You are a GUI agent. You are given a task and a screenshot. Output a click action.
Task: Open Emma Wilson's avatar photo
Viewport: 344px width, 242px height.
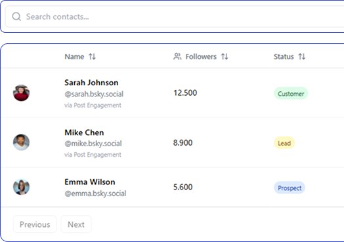coord(21,187)
